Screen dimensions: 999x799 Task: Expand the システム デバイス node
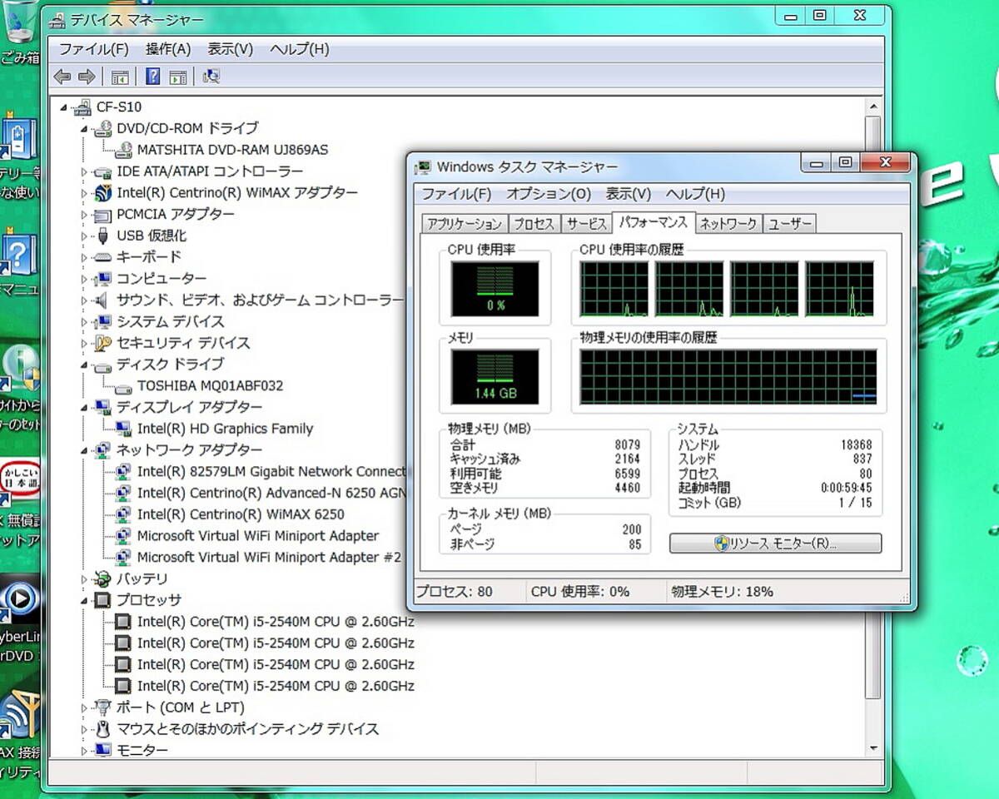(x=84, y=321)
